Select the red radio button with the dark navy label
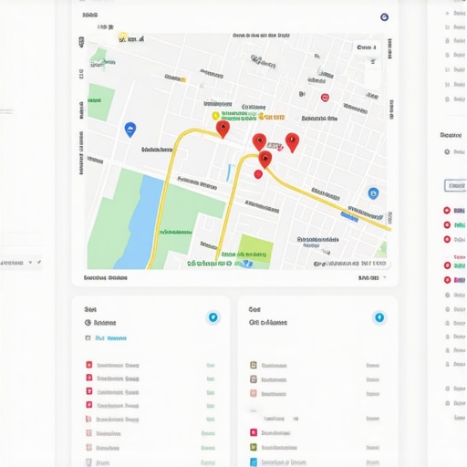Viewport: 467px width, 467px height. click(x=447, y=211)
